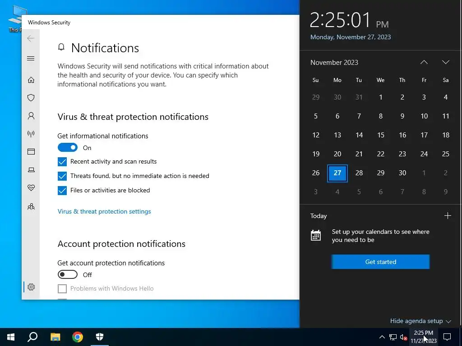Click Windows Security taskbar icon
The image size is (462, 346).
(x=100, y=337)
